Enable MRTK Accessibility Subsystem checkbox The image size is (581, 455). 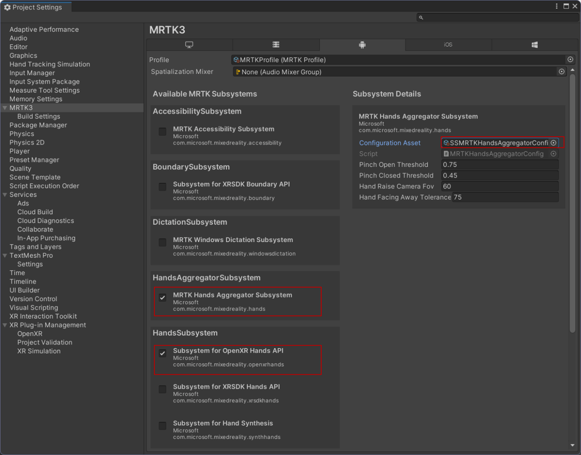point(163,131)
